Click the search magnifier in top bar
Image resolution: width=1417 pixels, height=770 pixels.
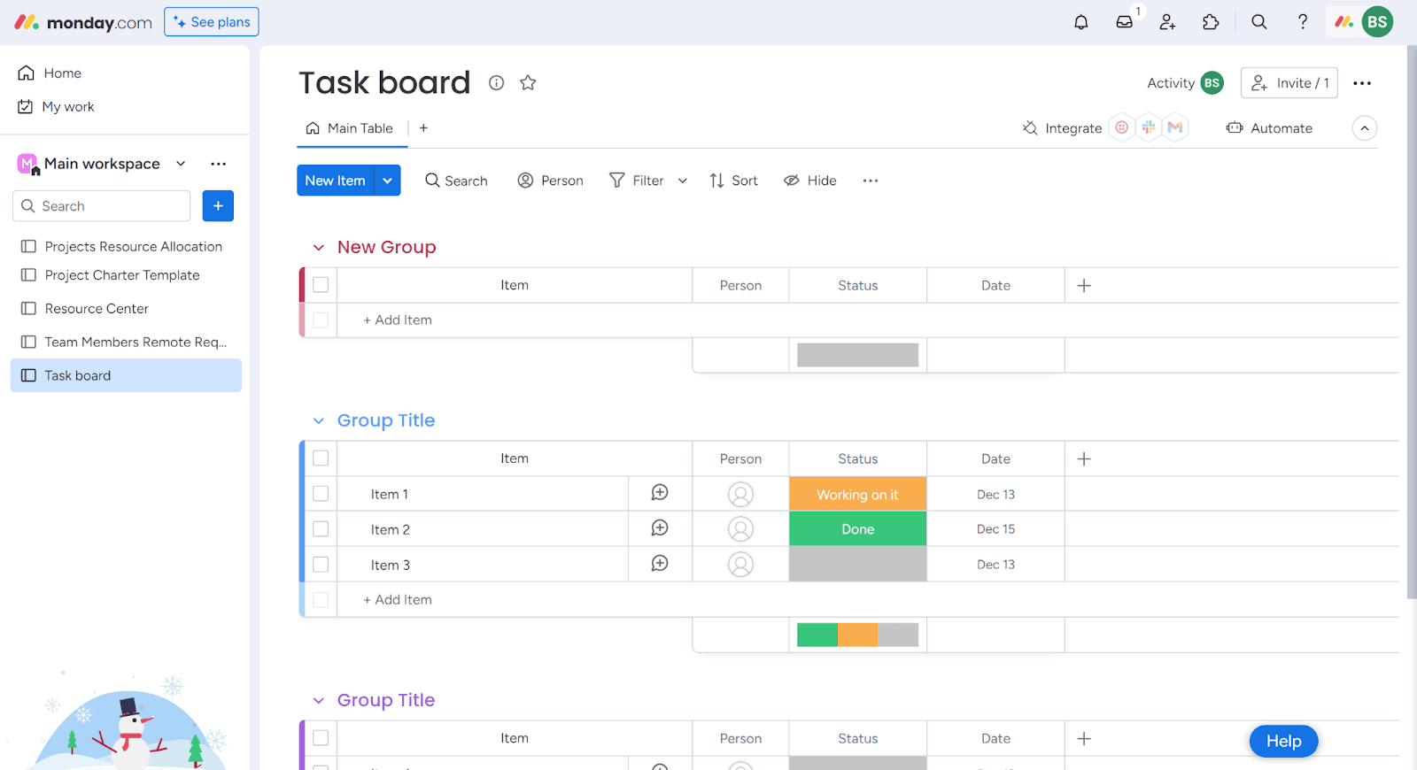click(x=1259, y=22)
